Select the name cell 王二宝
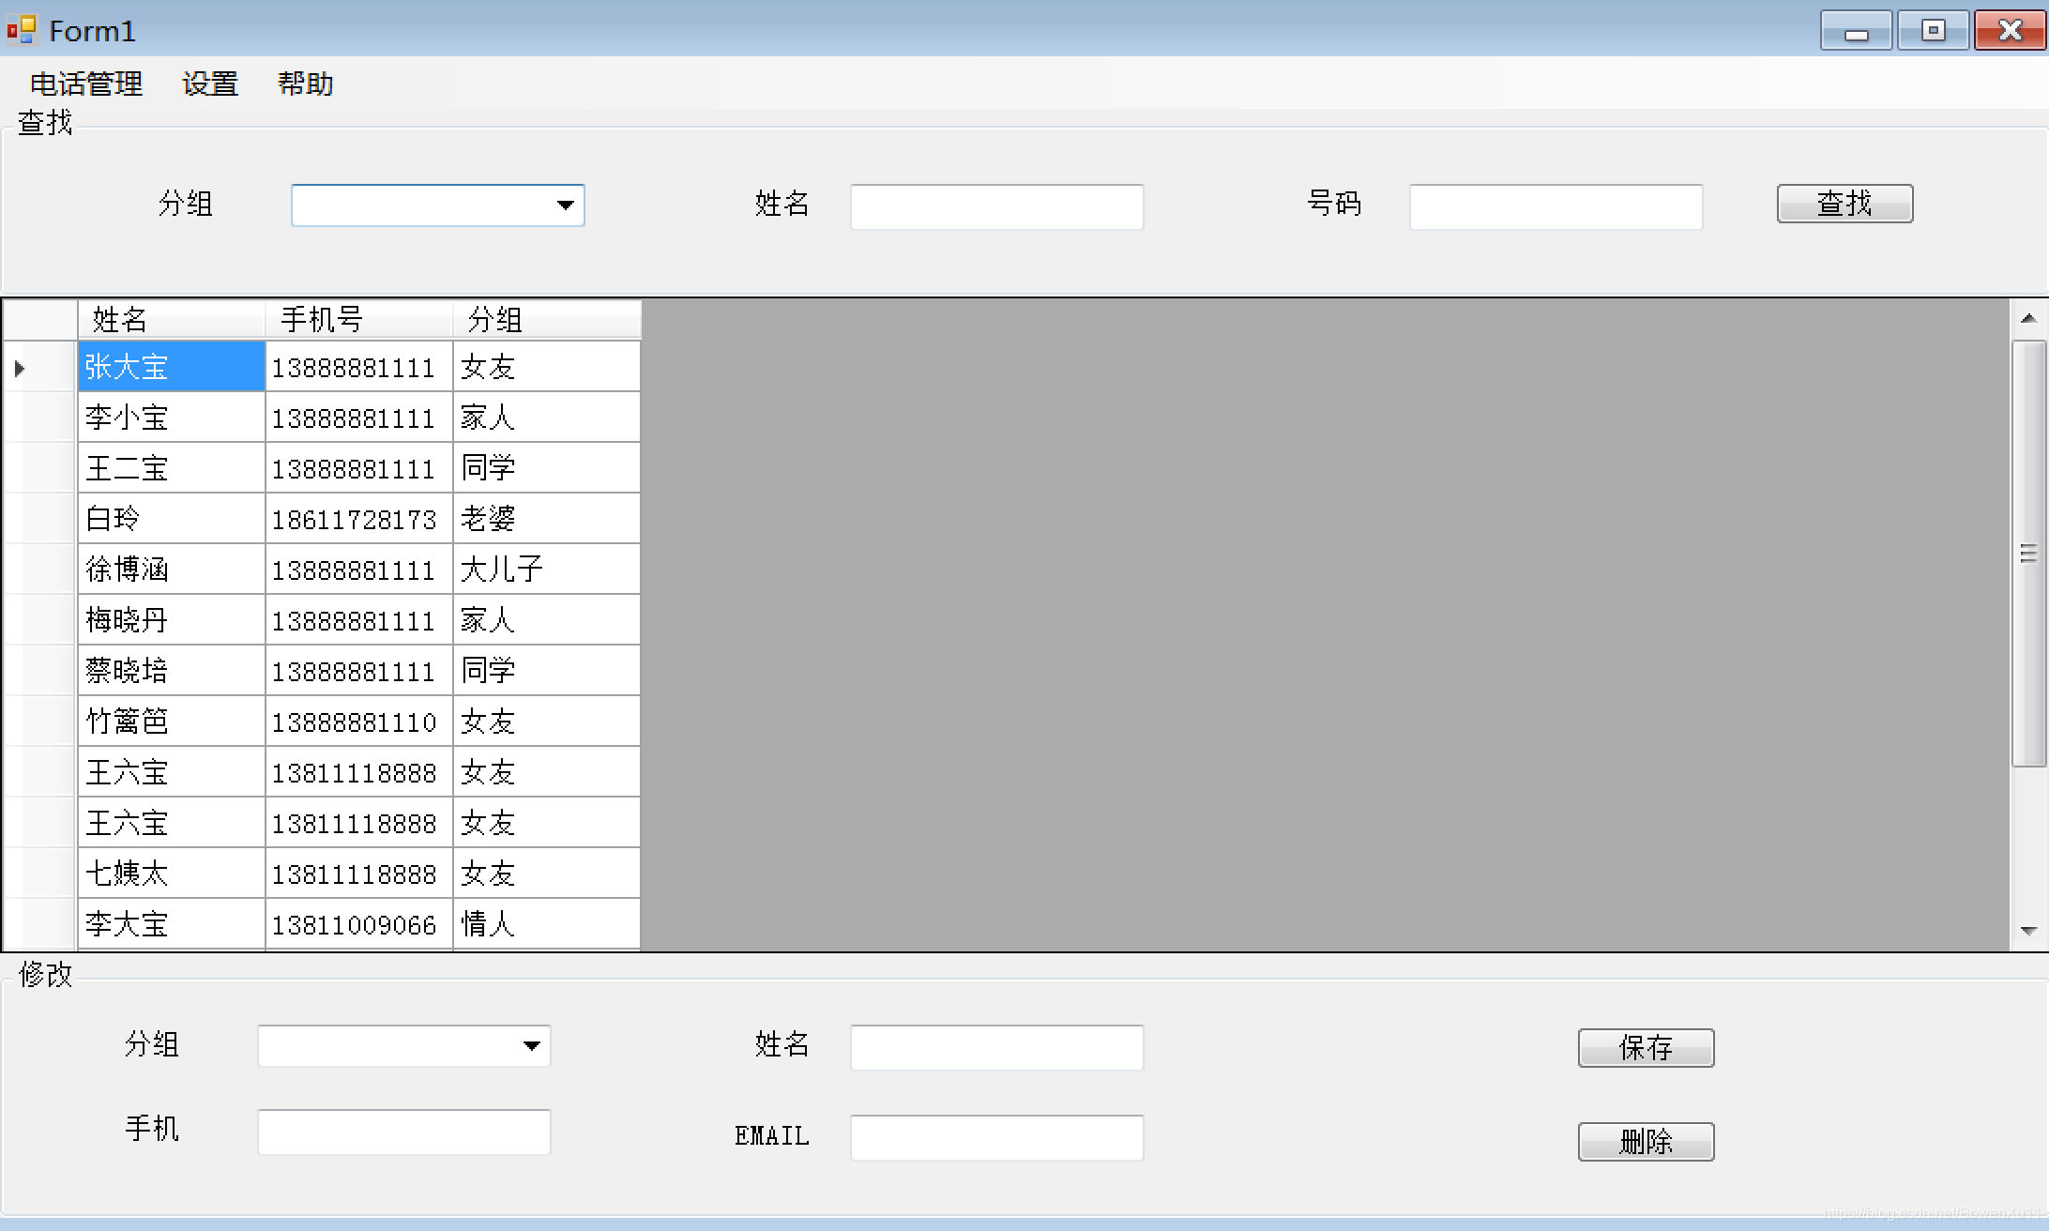The image size is (2049, 1231). 172,467
